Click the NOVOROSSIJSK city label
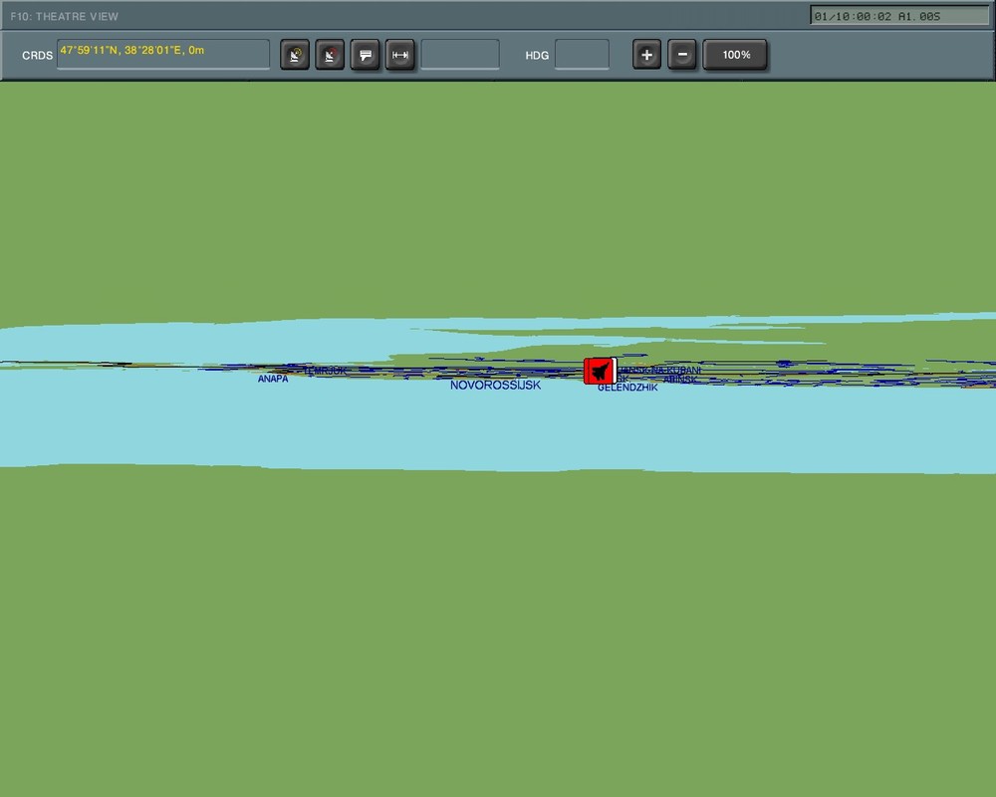This screenshot has width=996, height=797. point(495,386)
